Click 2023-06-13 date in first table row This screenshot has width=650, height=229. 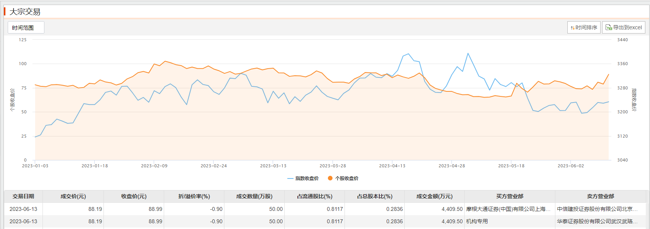tap(23, 209)
